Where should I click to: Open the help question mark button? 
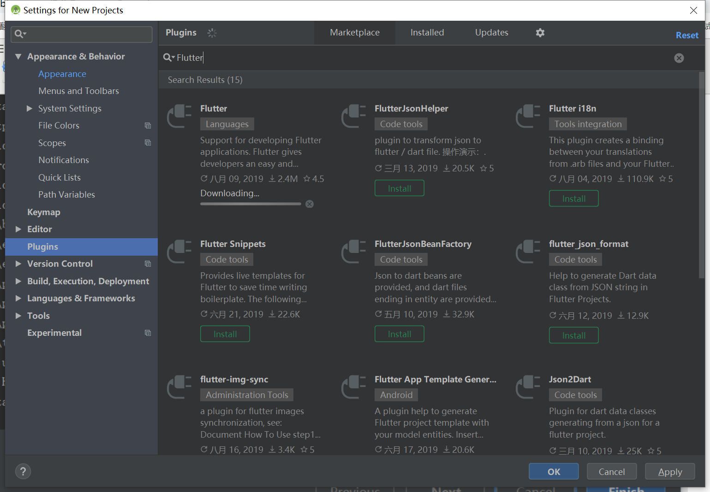coord(23,471)
